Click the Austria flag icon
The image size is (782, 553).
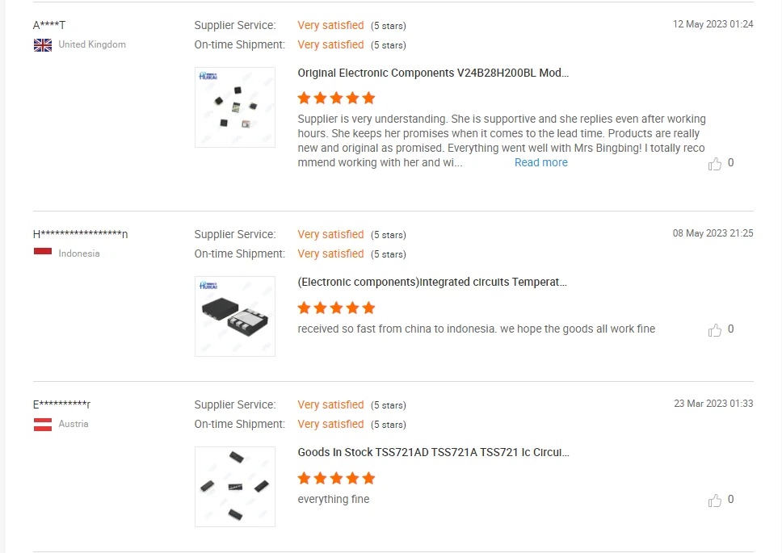(x=43, y=425)
